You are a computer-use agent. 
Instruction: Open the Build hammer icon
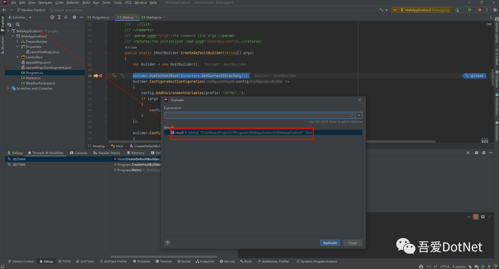point(381,10)
